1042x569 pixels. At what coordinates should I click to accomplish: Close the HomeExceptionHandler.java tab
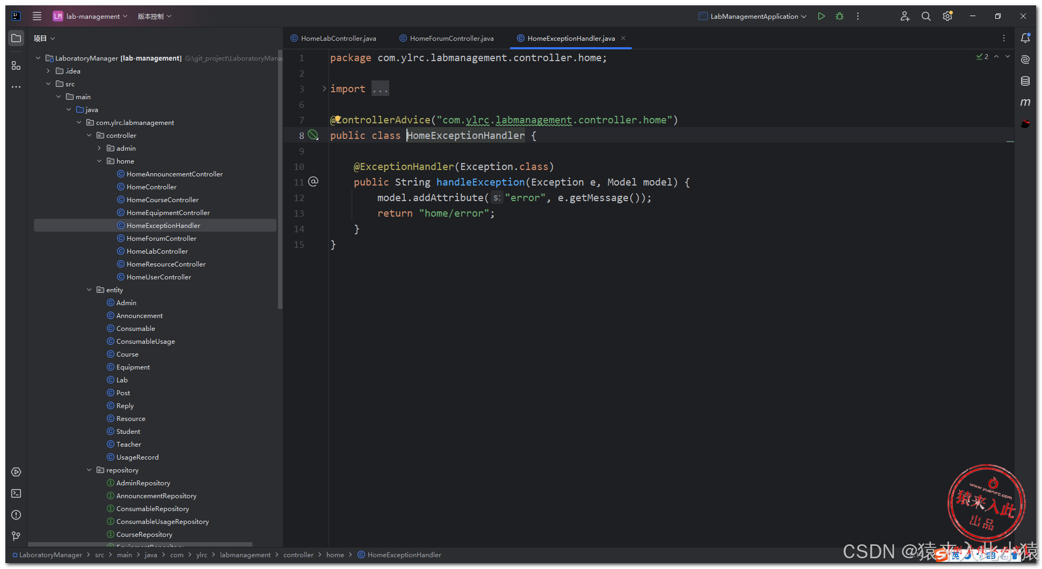(623, 38)
